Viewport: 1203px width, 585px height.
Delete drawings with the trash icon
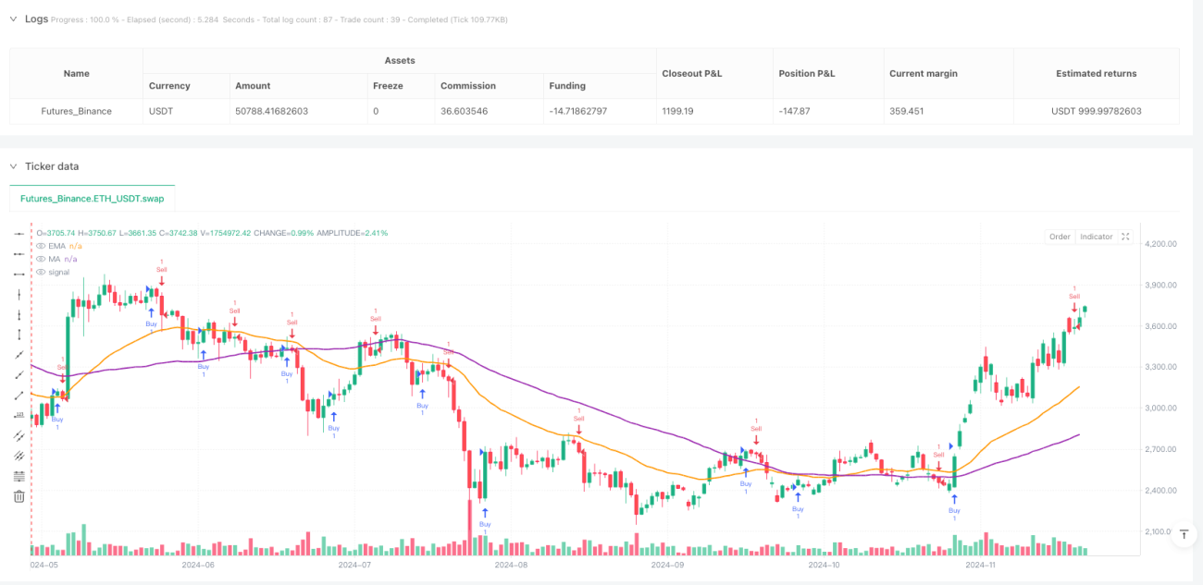click(19, 496)
